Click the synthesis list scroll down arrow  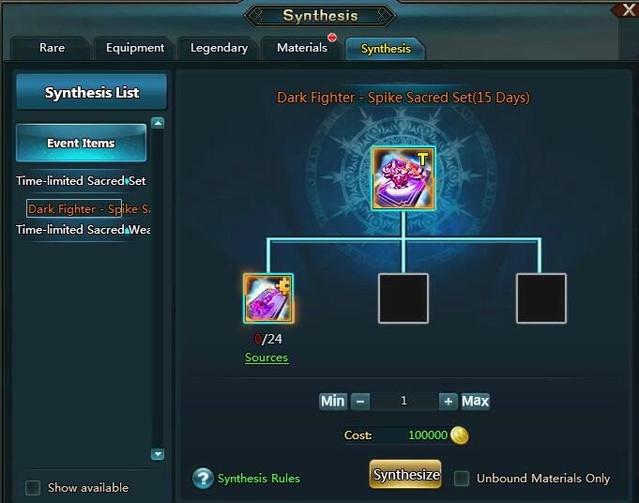point(158,453)
